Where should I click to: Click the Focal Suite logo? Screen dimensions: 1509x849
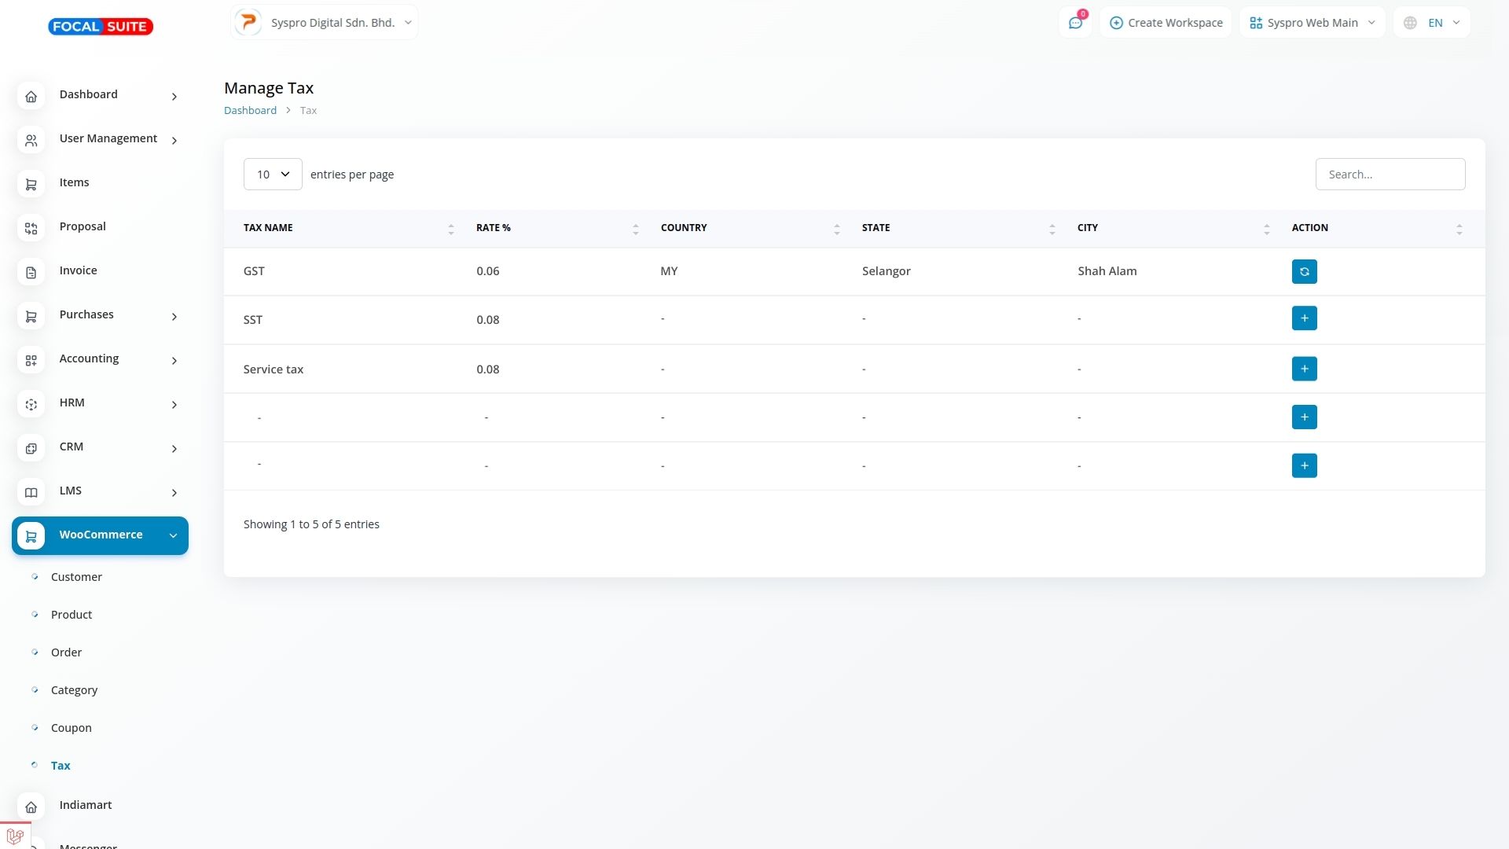pos(101,27)
